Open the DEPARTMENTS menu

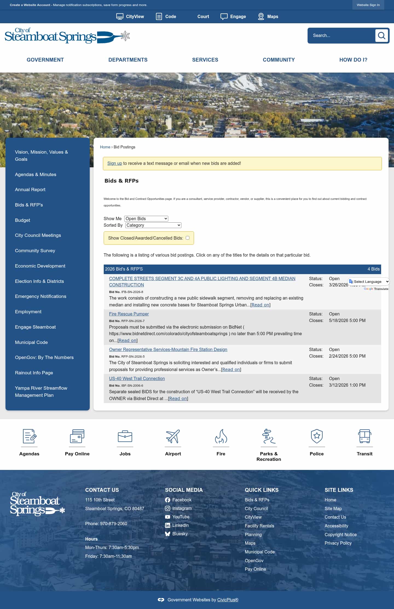click(128, 60)
